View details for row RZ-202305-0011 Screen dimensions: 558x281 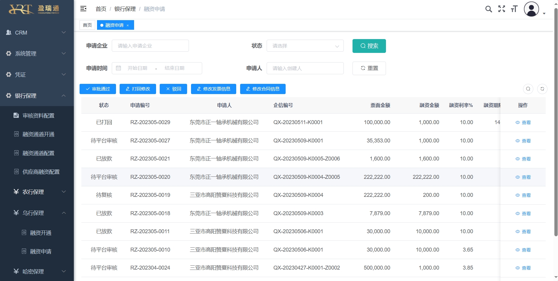click(x=523, y=231)
